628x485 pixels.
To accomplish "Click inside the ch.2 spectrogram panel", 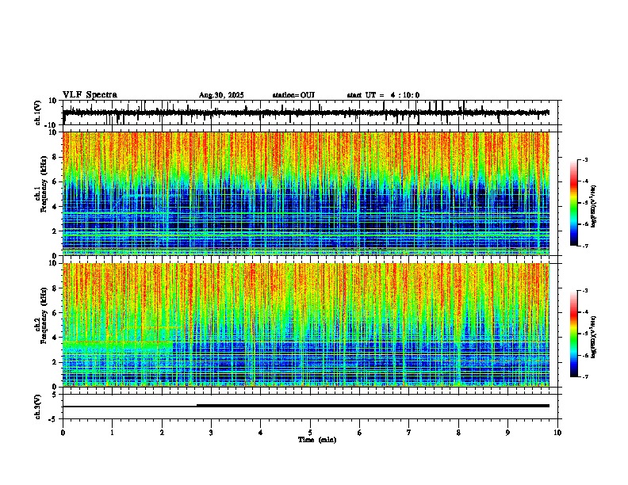I will pyautogui.click(x=306, y=325).
